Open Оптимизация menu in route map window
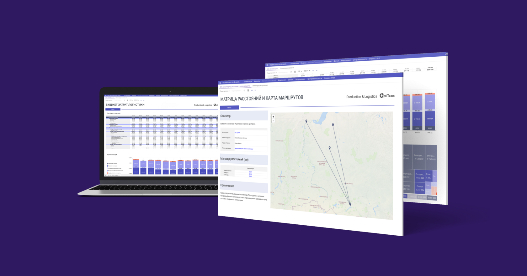This screenshot has height=276, width=527. tap(248, 81)
